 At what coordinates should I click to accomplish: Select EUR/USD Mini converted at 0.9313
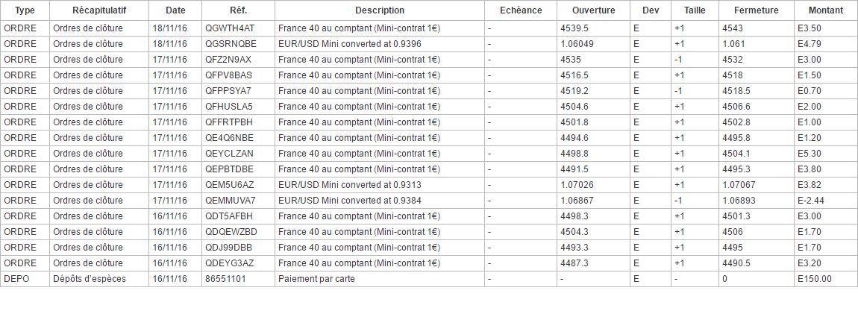click(349, 185)
